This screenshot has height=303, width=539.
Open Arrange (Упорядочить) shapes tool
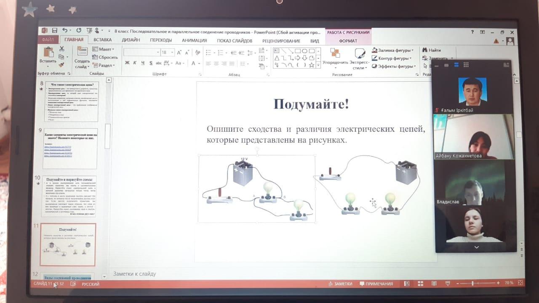(x=335, y=56)
